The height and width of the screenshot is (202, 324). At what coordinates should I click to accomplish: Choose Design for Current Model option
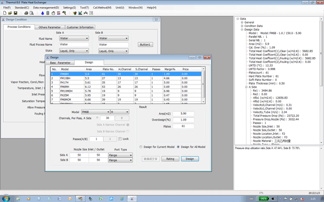[141, 147]
